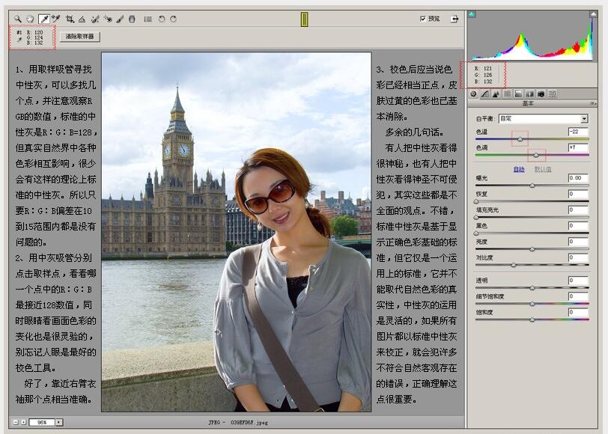Select the Hand tool

coord(29,18)
